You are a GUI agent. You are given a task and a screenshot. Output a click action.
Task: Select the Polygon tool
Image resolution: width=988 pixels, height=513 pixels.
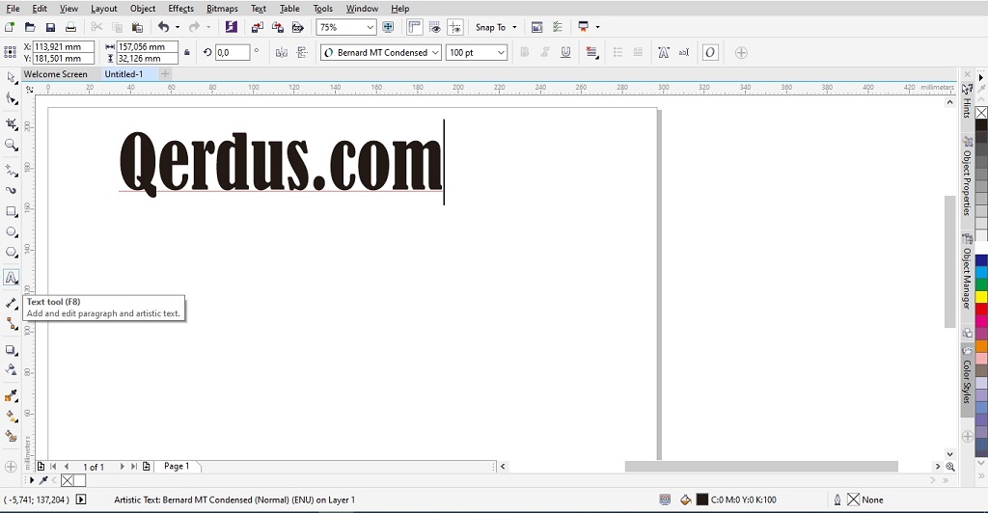coord(11,253)
